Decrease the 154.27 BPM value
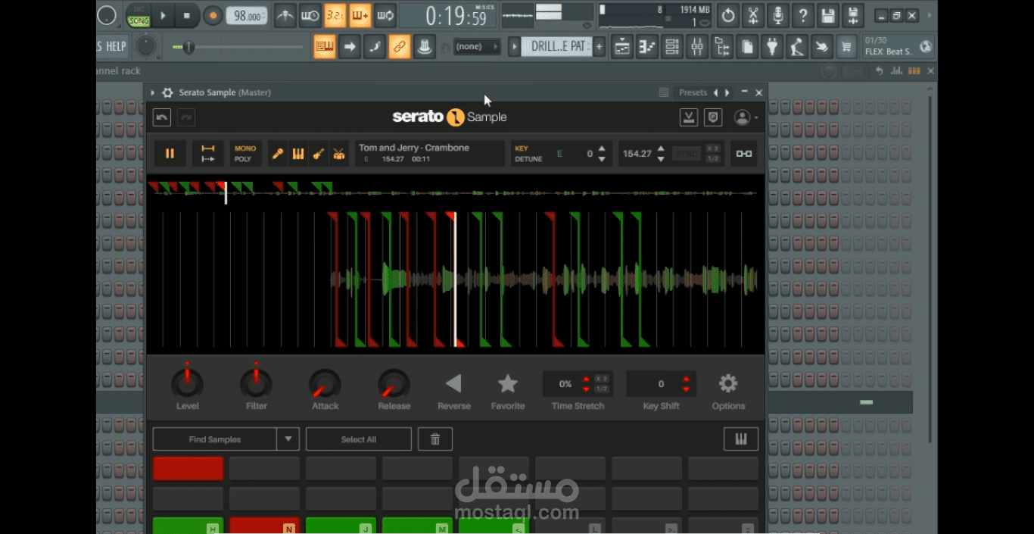This screenshot has width=1034, height=534. 661,159
